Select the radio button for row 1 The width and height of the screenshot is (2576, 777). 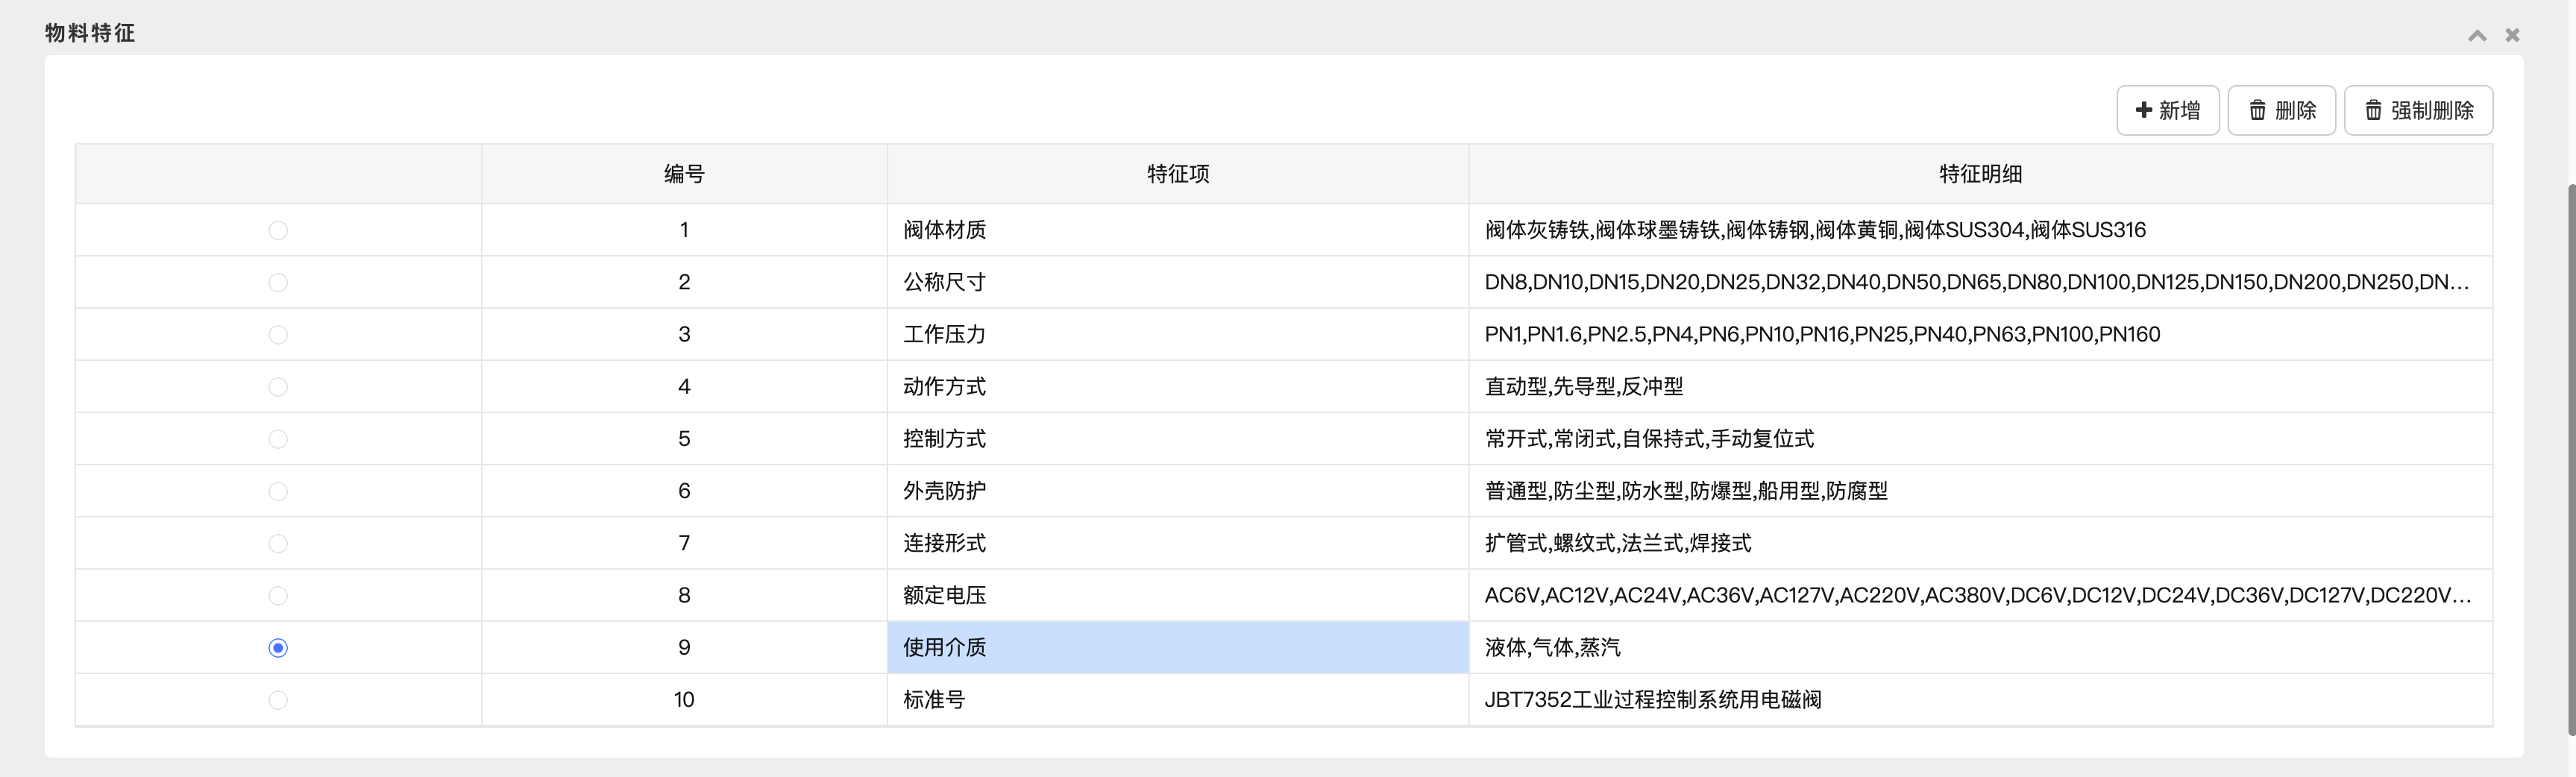click(x=278, y=231)
